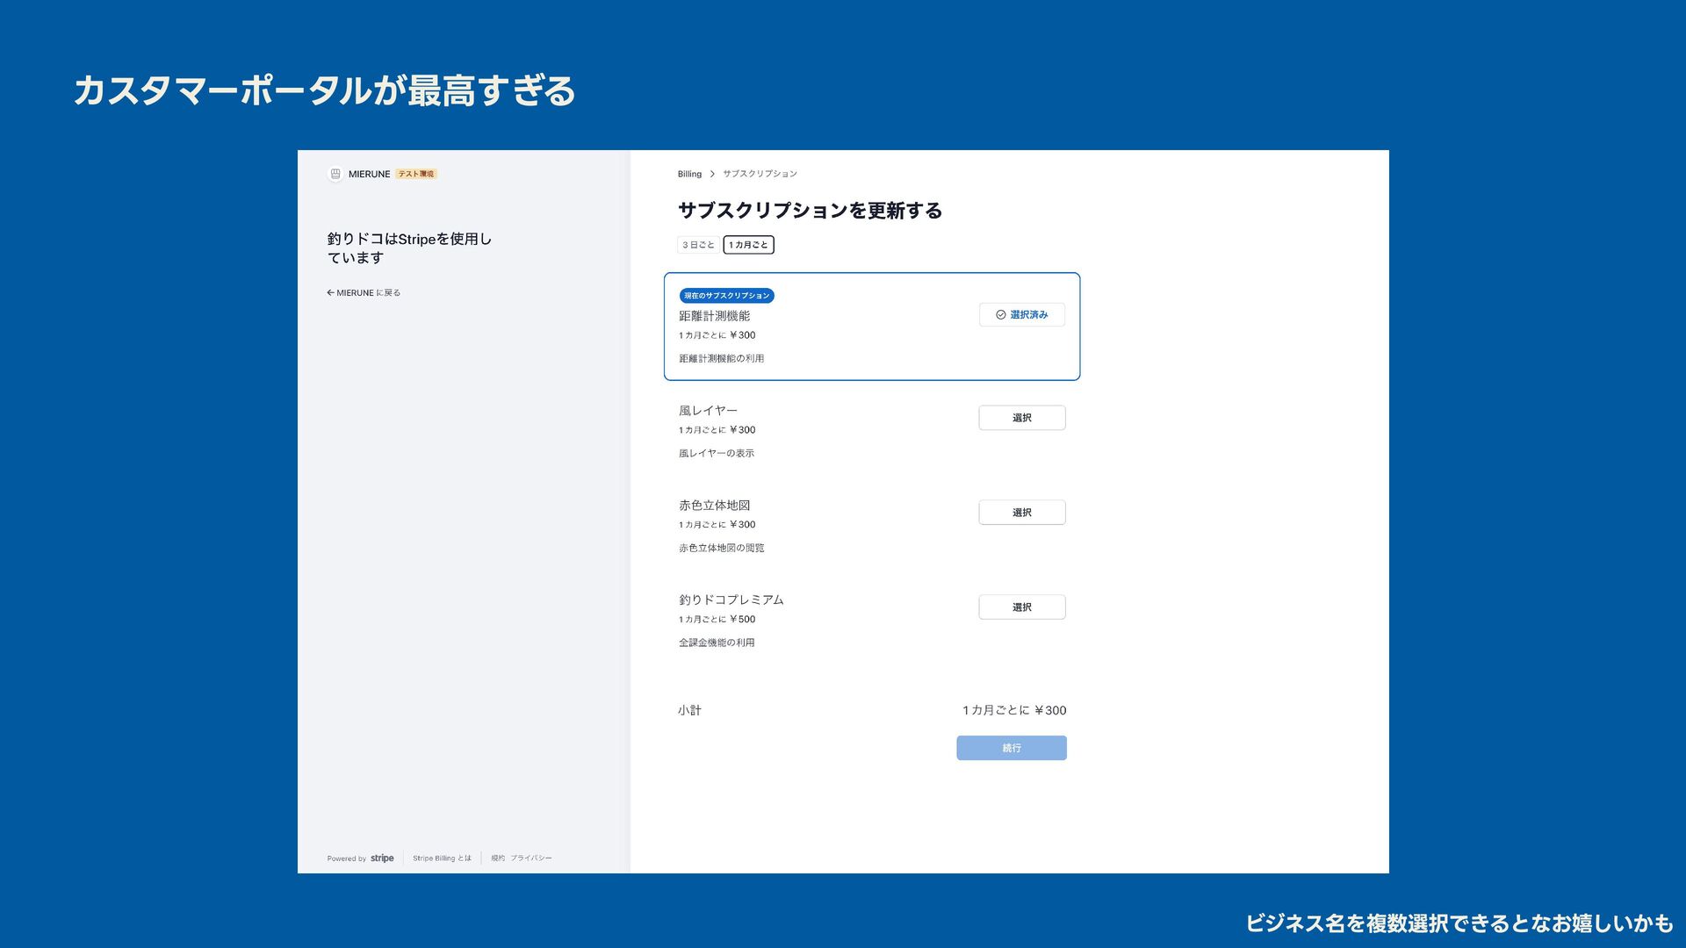Click the 距離計測機能 plan title
The width and height of the screenshot is (1686, 948).
[x=714, y=316]
